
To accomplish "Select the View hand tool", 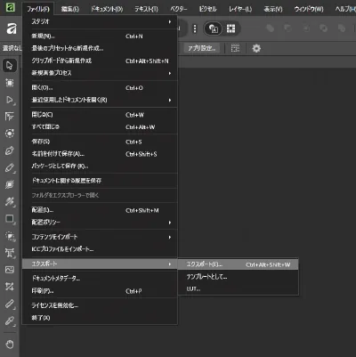I will click(x=10, y=345).
